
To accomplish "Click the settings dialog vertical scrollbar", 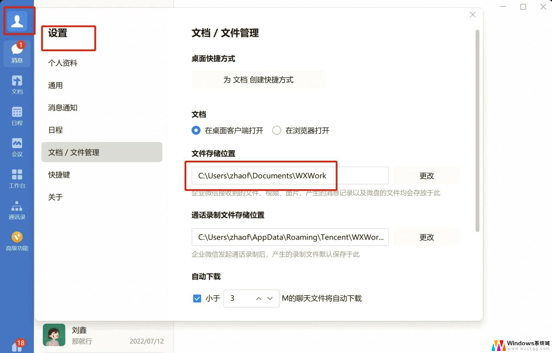I will click(x=477, y=131).
